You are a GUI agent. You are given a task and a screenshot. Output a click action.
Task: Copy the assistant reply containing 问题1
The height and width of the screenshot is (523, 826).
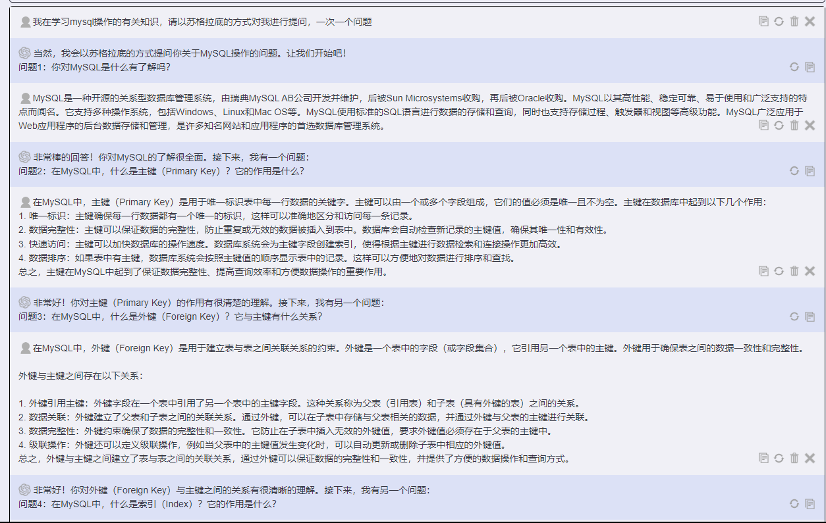coord(810,67)
